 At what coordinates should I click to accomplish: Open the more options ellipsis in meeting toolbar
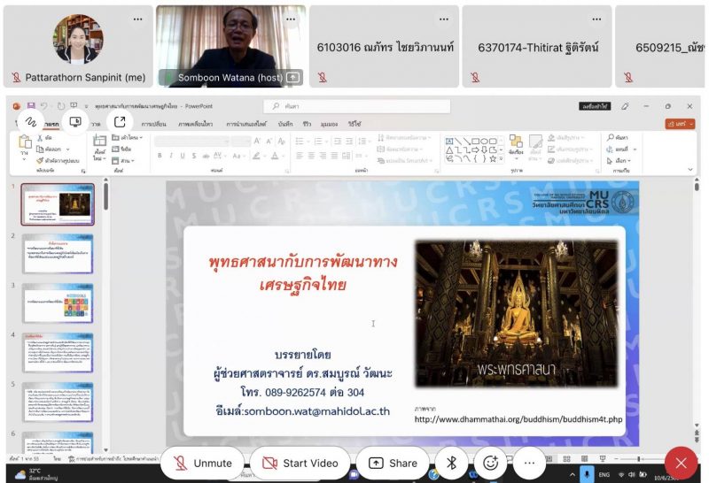529,463
